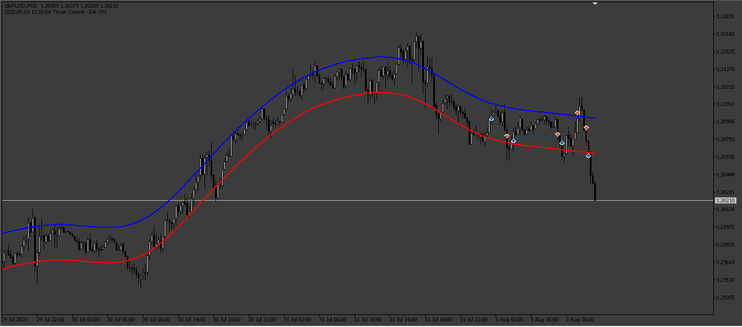Click the 29 Jul 22:00 time axis label
Viewport: 742px width, 327px height.
tap(51, 319)
